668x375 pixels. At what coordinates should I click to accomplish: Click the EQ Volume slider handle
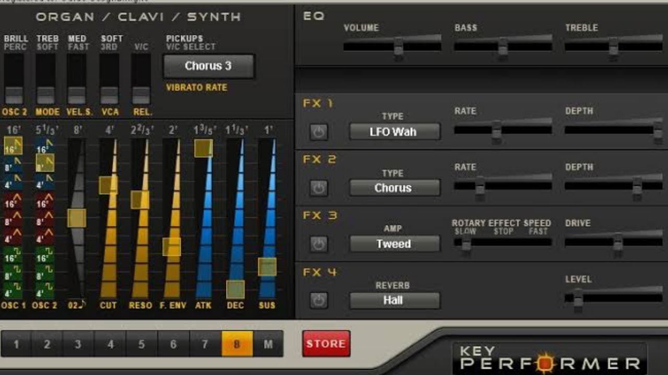pyautogui.click(x=399, y=47)
